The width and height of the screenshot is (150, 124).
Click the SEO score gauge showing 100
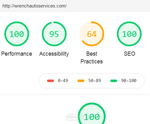tap(129, 34)
